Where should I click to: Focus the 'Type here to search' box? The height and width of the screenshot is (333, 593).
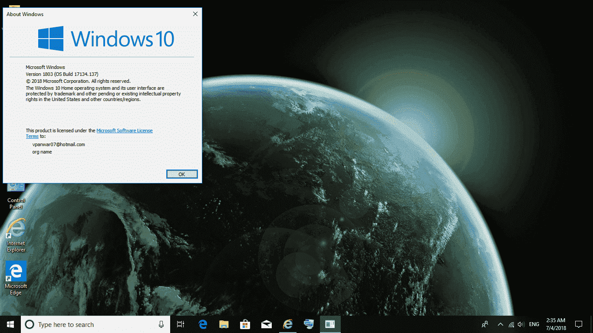[96, 324]
